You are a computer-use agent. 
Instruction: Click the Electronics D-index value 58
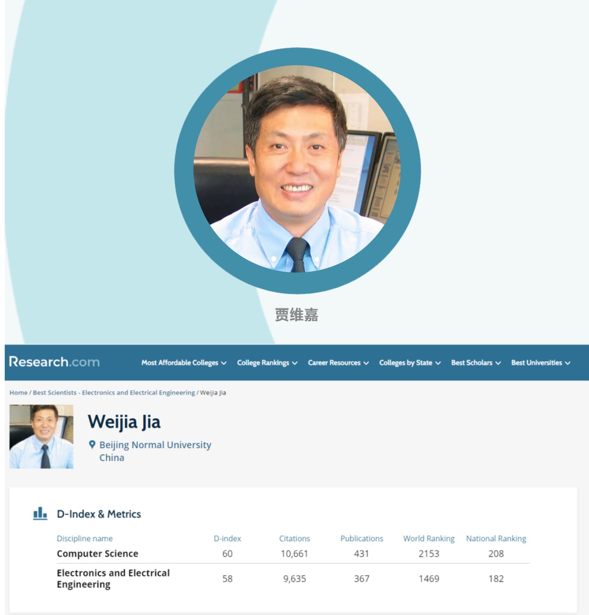tap(228, 579)
